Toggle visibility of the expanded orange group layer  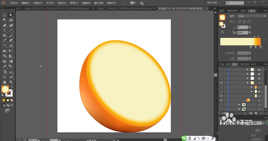click(221, 83)
